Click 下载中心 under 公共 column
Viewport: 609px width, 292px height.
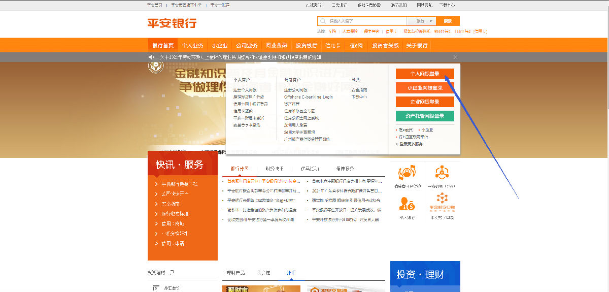tap(359, 96)
